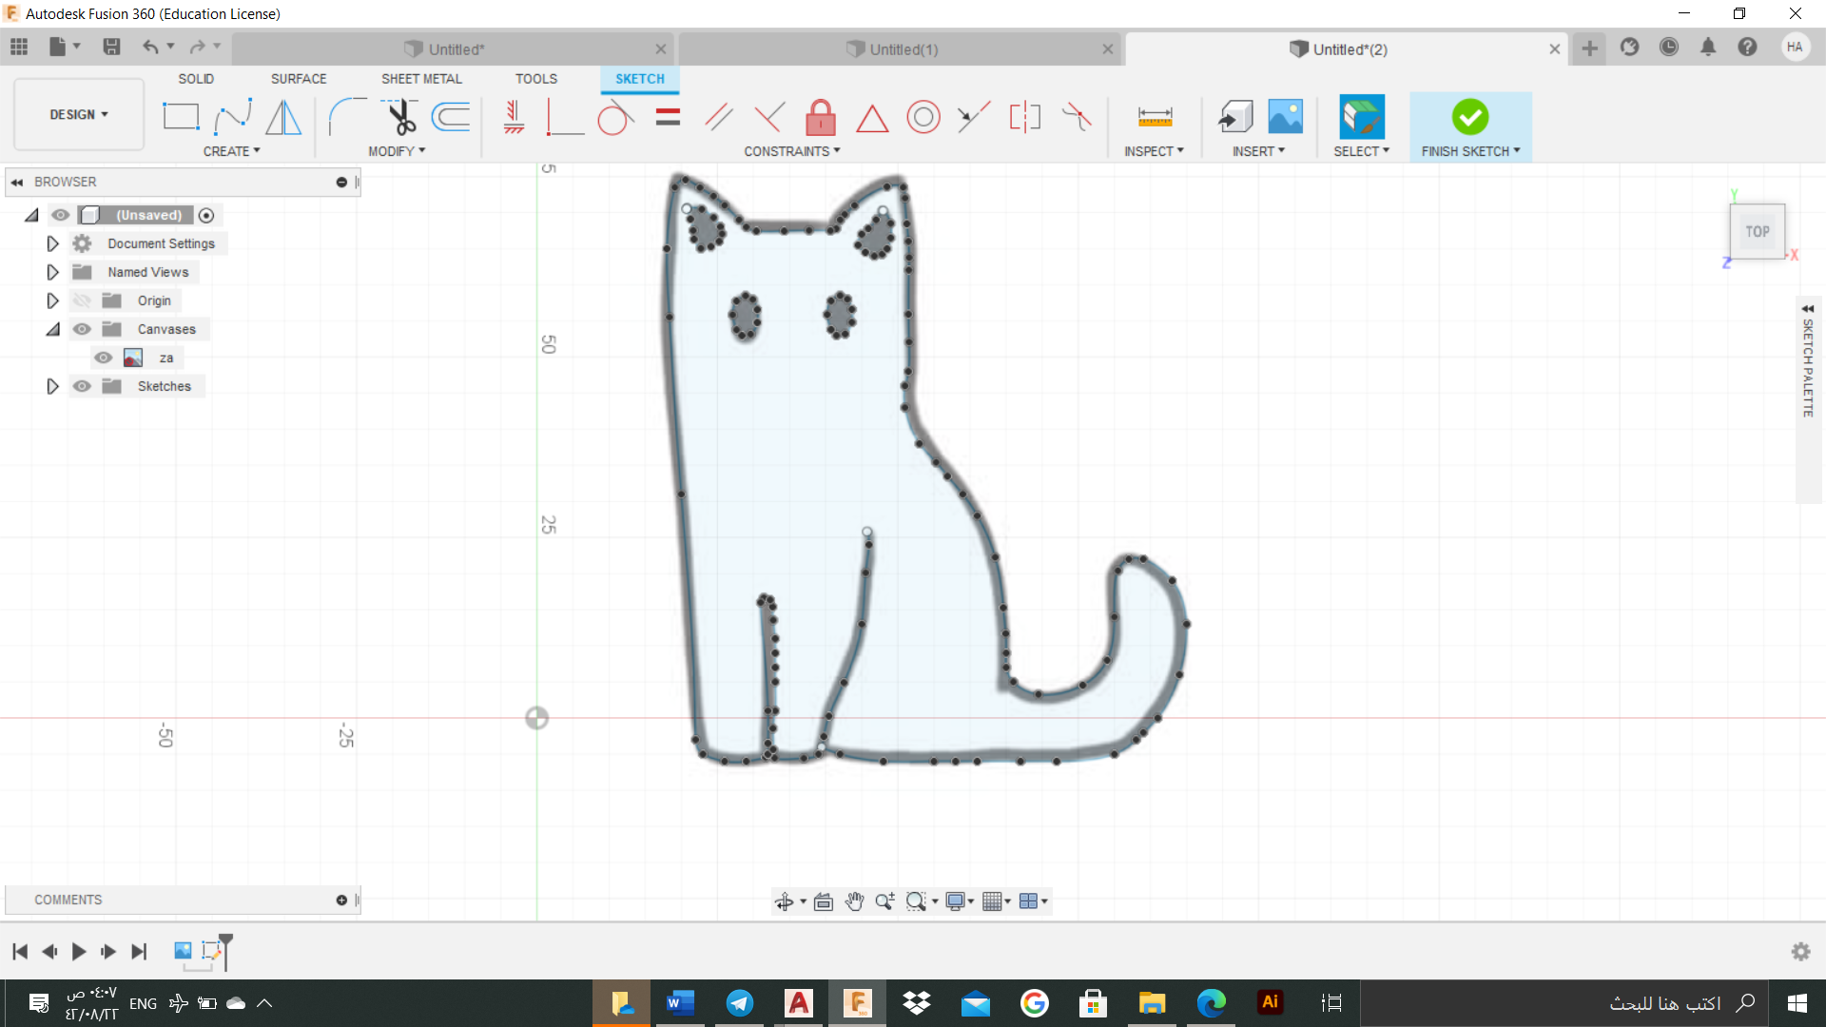Select the Mirror sketch tool

click(x=283, y=117)
